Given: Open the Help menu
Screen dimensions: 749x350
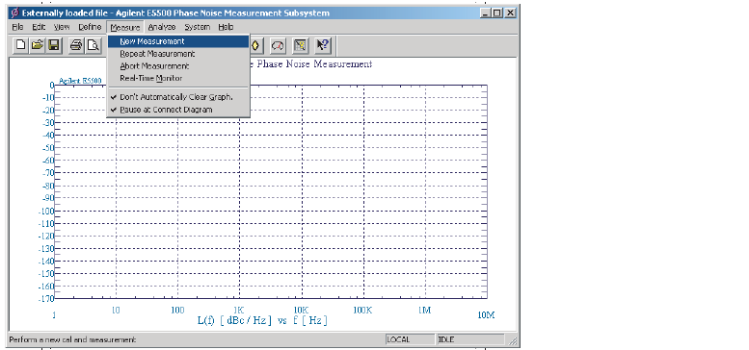Looking at the screenshot, I should point(226,27).
